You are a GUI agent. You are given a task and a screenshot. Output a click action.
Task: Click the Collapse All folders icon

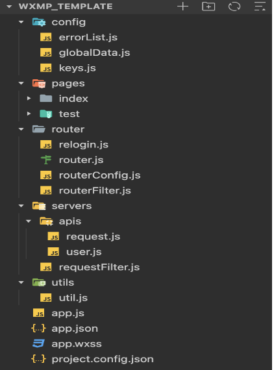click(x=260, y=6)
